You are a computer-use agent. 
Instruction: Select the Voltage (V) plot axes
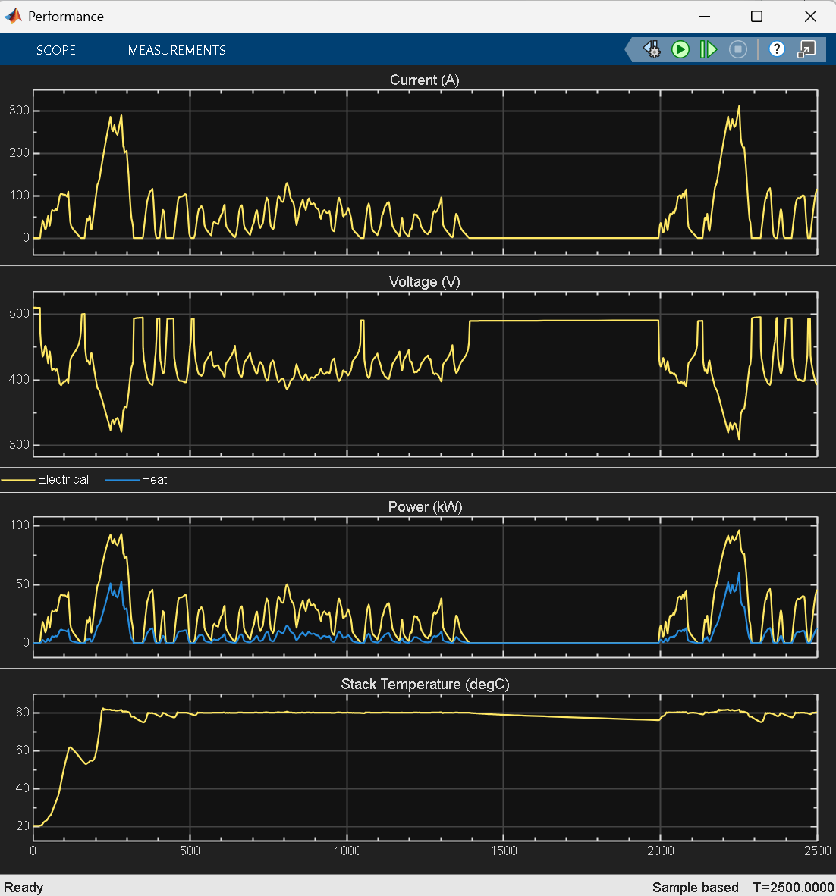425,374
